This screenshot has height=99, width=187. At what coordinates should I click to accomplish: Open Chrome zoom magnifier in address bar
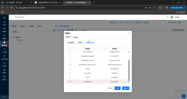coord(146,8)
